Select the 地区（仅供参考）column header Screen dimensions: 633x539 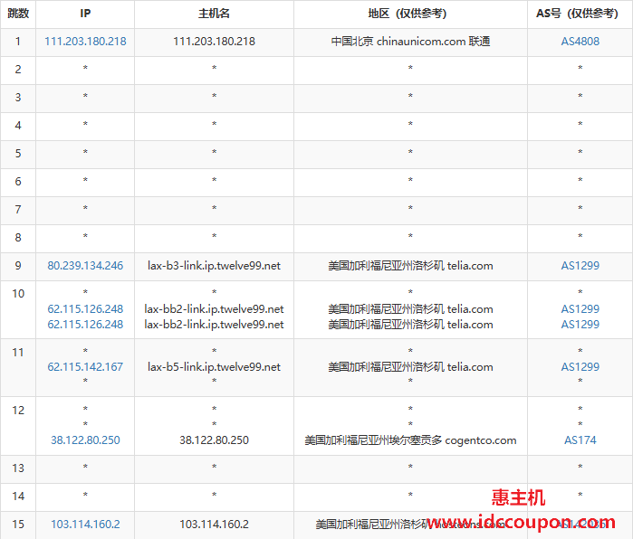(x=408, y=14)
